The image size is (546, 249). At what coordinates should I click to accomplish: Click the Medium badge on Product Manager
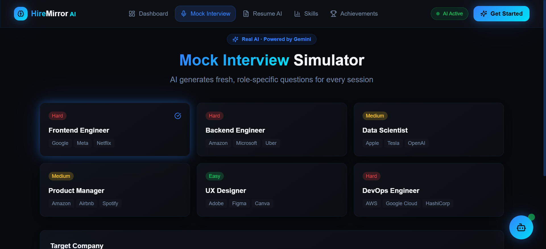[x=61, y=176]
